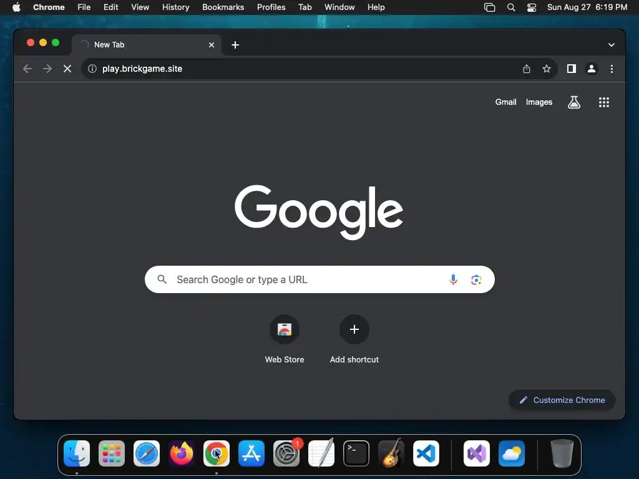Click the Chrome icon in the Dock
The width and height of the screenshot is (639, 479).
point(217,453)
